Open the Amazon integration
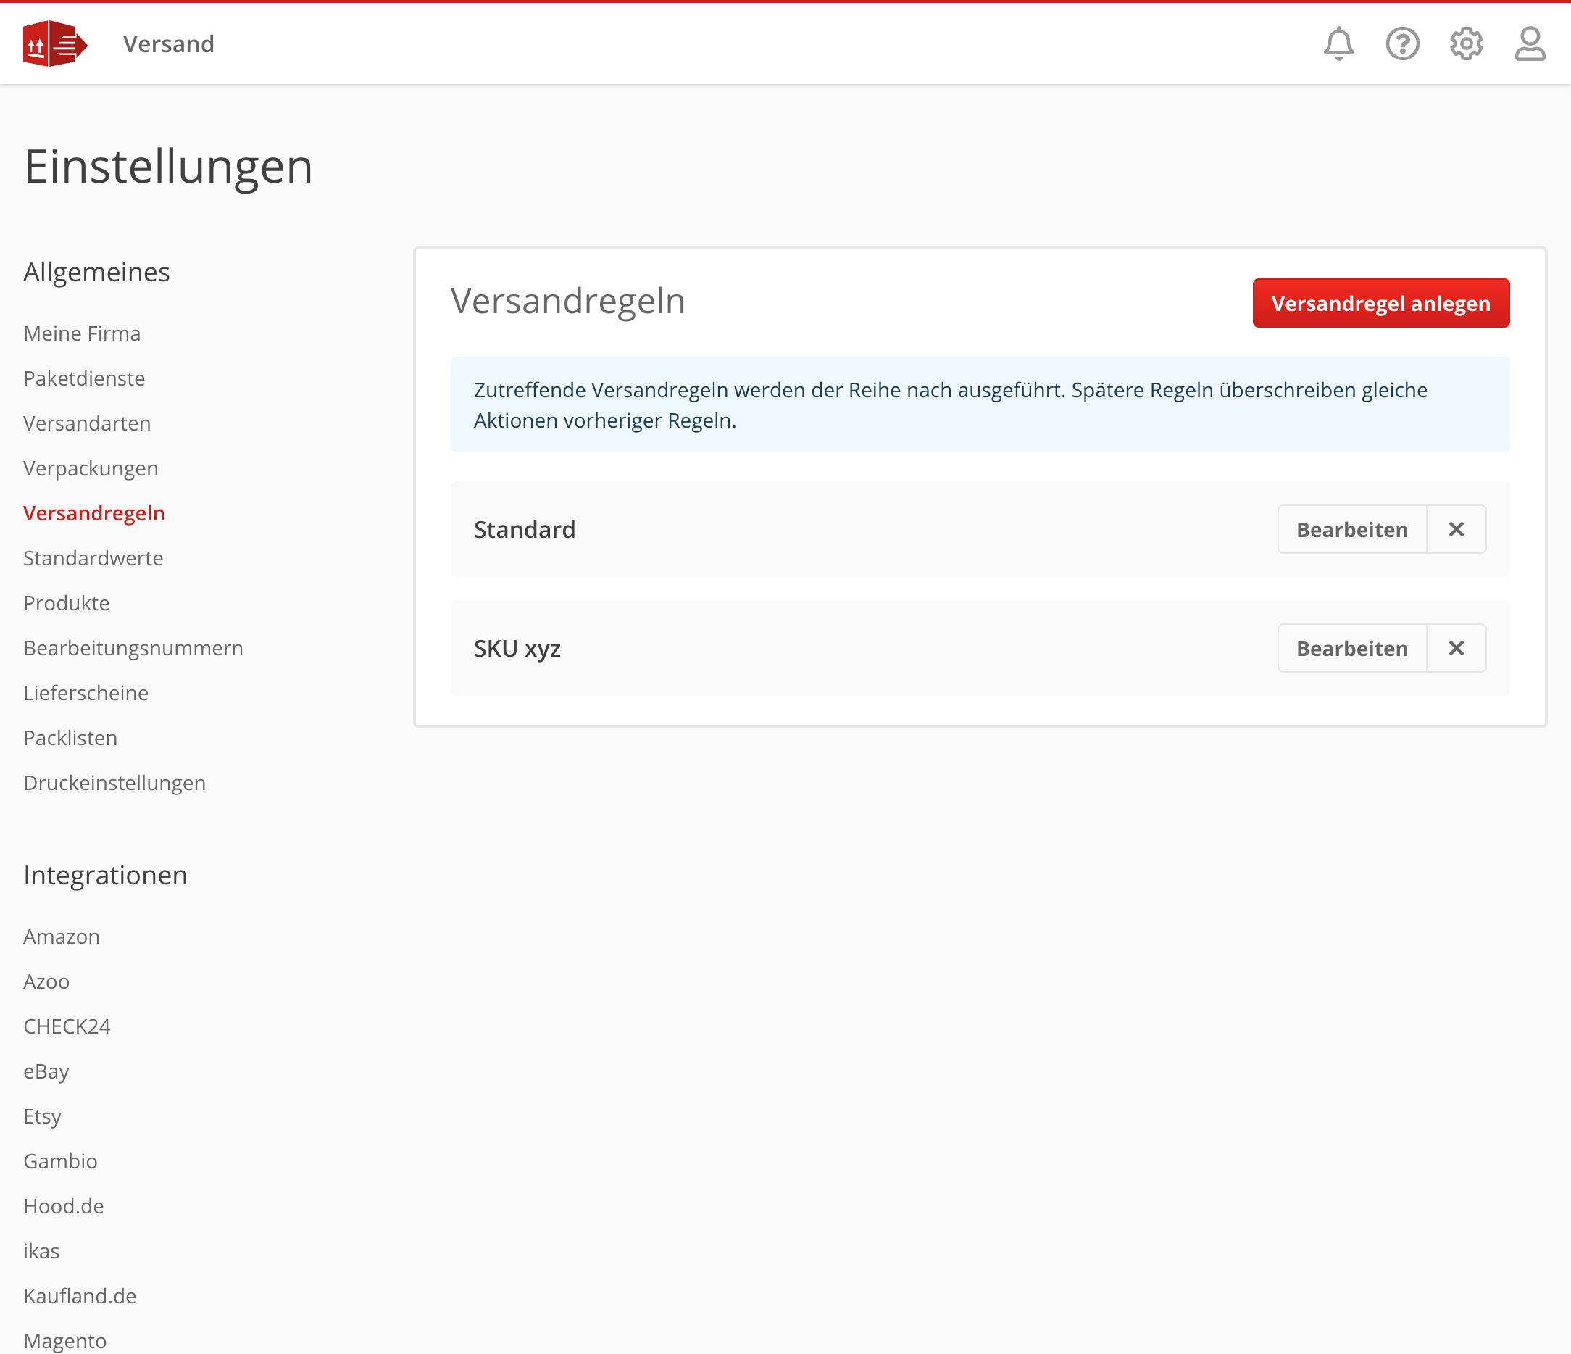This screenshot has width=1571, height=1354. [x=62, y=936]
